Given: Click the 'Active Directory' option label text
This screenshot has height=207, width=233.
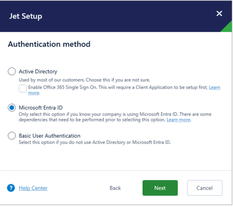Looking at the screenshot, I should pos(38,72).
